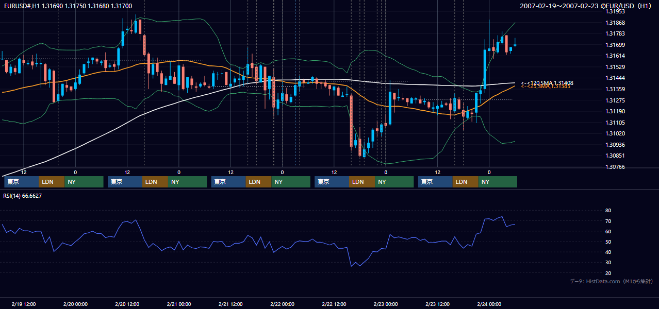Viewport: 659px width, 309px height.
Task: Click RSI scale value 80
Action: 608,211
